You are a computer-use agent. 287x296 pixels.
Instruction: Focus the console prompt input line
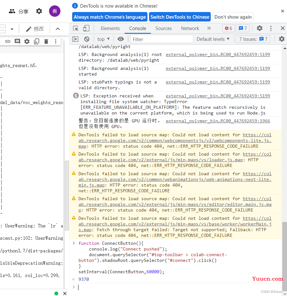[x=176, y=287]
